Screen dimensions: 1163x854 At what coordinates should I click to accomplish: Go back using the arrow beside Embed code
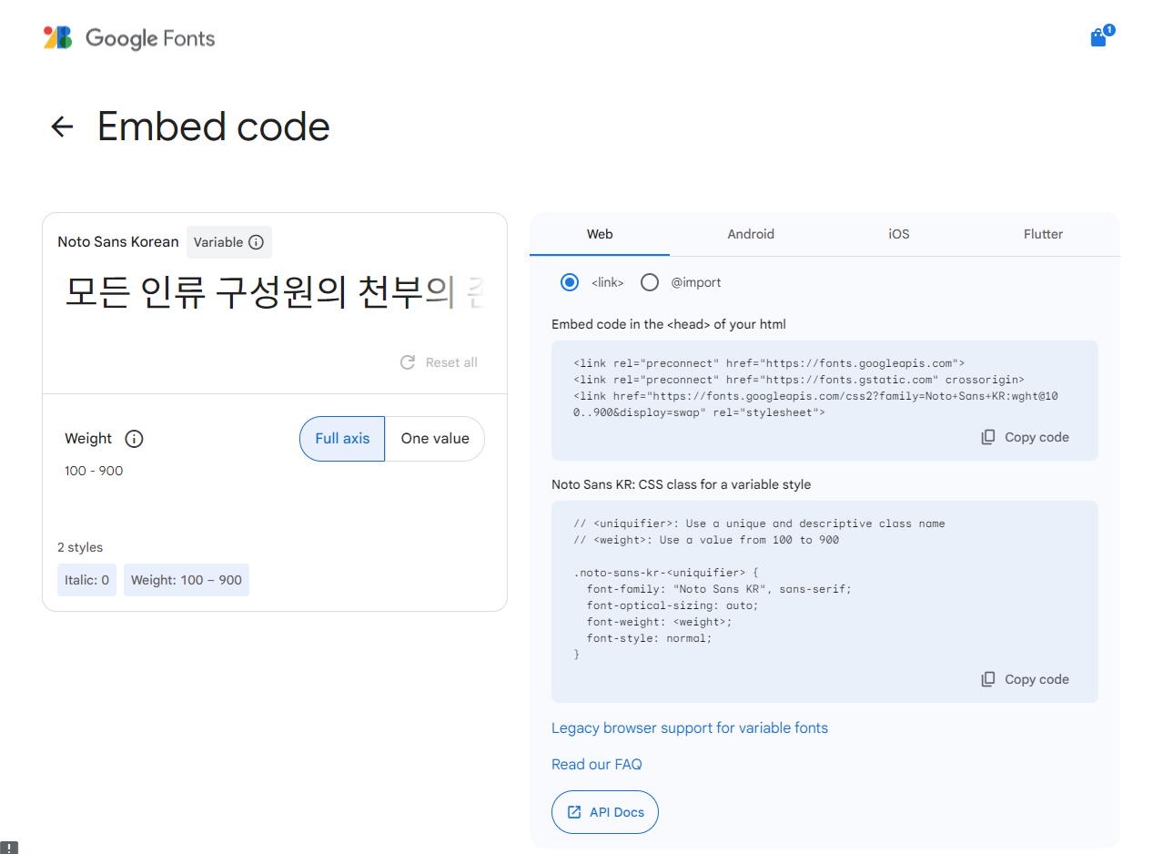[x=62, y=127]
